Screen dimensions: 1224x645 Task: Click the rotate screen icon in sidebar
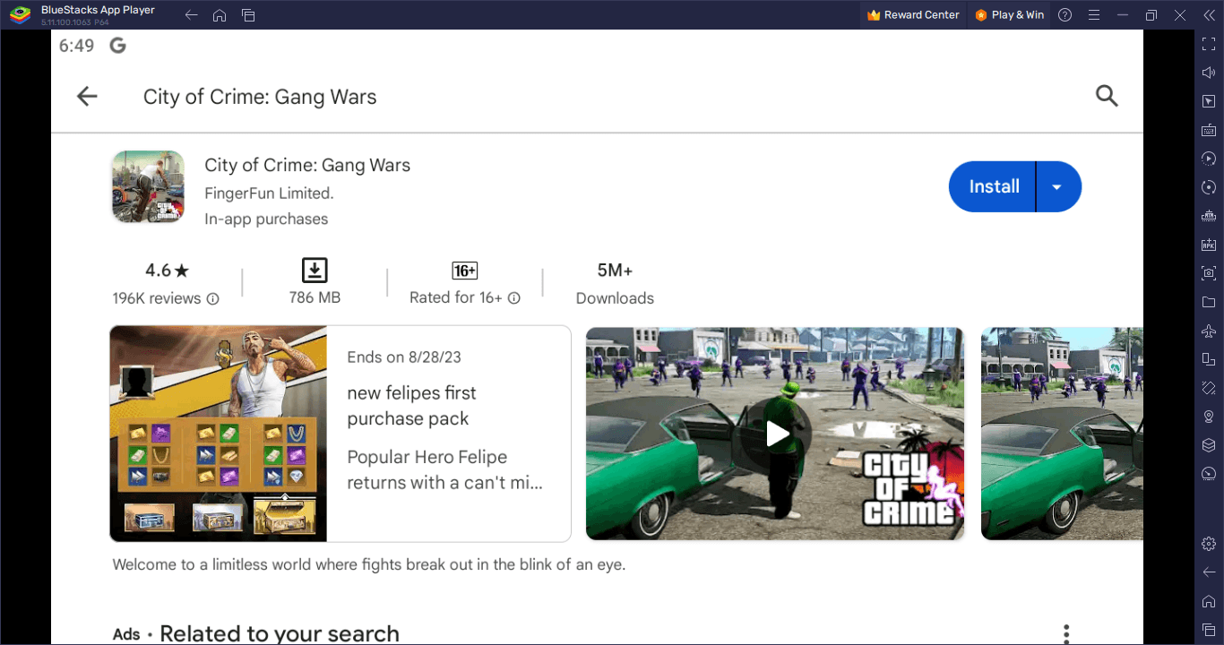(1209, 359)
